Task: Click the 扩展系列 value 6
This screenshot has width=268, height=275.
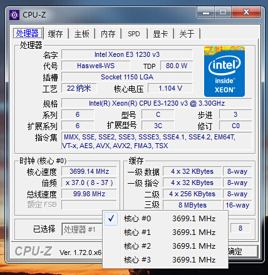Action: click(x=78, y=126)
